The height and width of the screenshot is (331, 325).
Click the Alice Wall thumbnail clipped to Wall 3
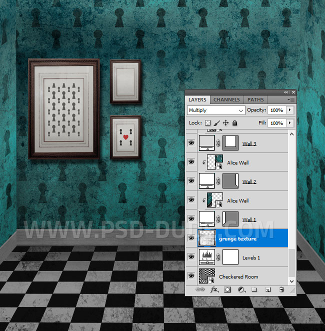(x=215, y=162)
